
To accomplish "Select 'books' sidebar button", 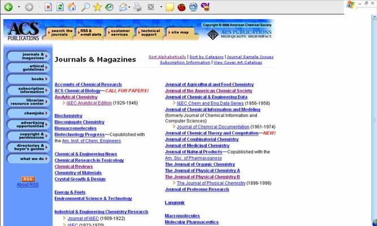I will coord(28,79).
